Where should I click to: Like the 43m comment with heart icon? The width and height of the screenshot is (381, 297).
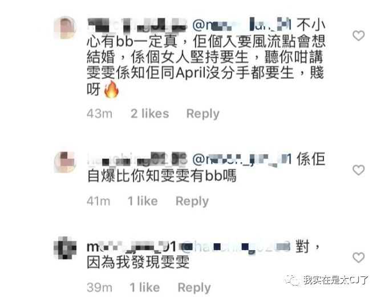tap(358, 36)
